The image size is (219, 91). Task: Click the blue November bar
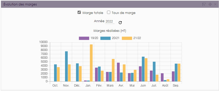coord(67,66)
